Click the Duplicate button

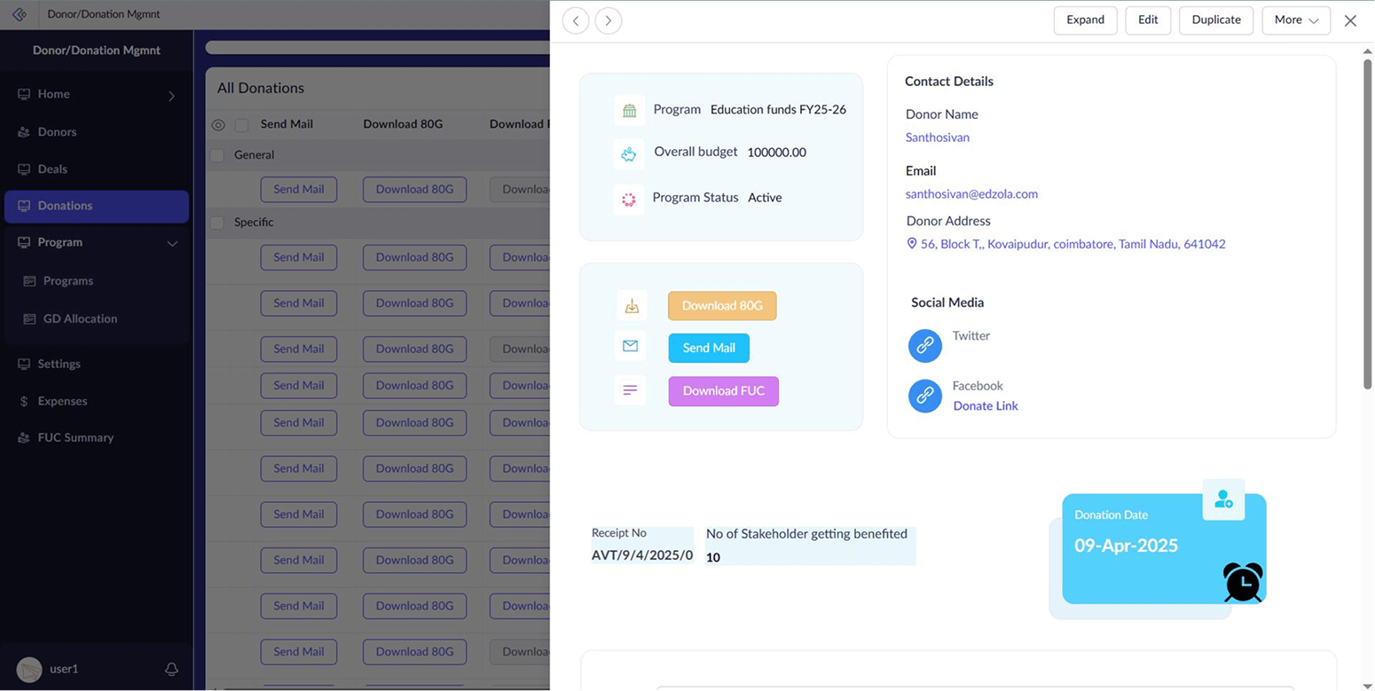pos(1216,20)
